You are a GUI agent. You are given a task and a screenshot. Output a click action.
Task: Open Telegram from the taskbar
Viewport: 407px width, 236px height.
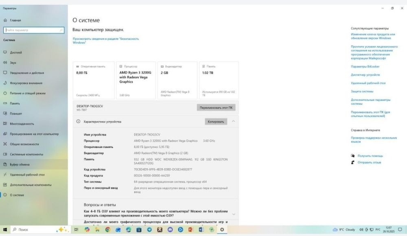pyautogui.click(x=149, y=229)
